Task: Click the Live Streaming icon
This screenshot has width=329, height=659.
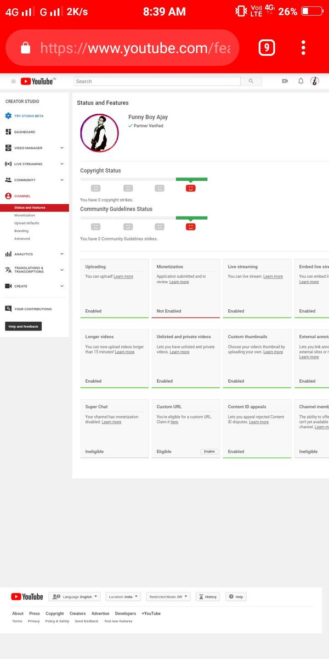Action: click(8, 164)
